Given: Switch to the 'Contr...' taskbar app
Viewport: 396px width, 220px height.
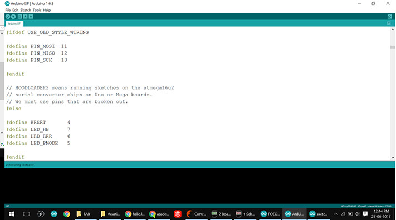Looking at the screenshot, I should [x=196, y=214].
